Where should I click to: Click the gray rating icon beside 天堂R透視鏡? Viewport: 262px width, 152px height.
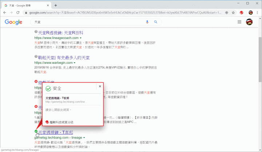[36, 31]
